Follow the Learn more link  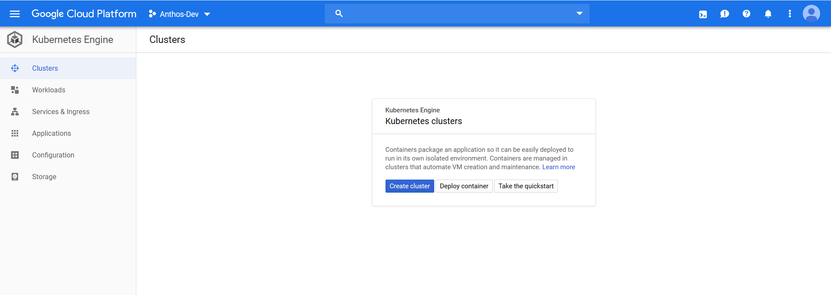[558, 167]
